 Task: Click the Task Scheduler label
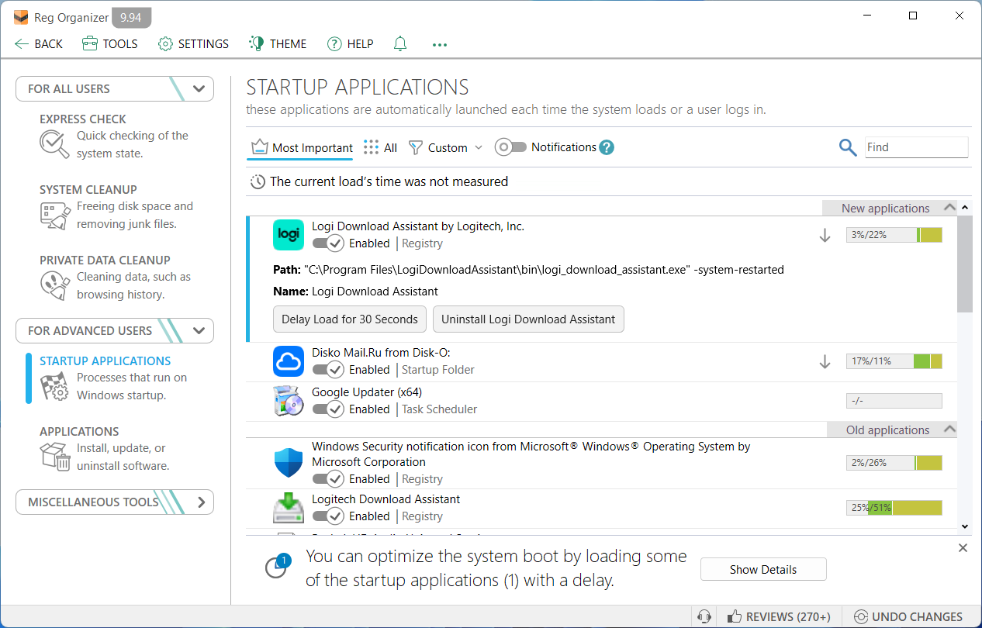pos(440,409)
